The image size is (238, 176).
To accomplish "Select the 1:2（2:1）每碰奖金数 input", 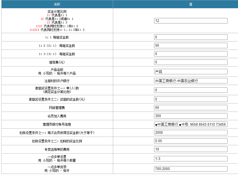I will [191, 46].
